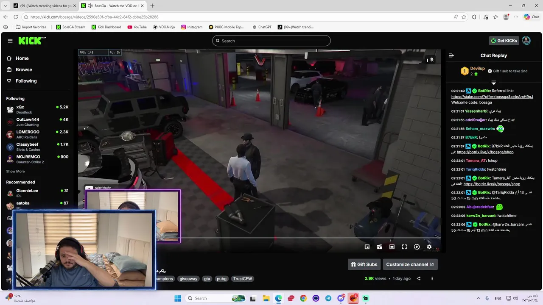Open OutLaw444 channel in Following list
Viewport: 543px width, 305px height.
[37, 122]
